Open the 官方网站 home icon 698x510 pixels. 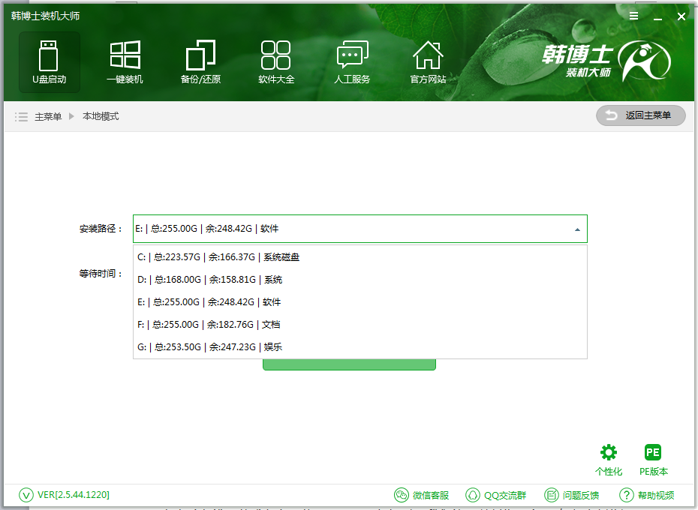pos(428,62)
